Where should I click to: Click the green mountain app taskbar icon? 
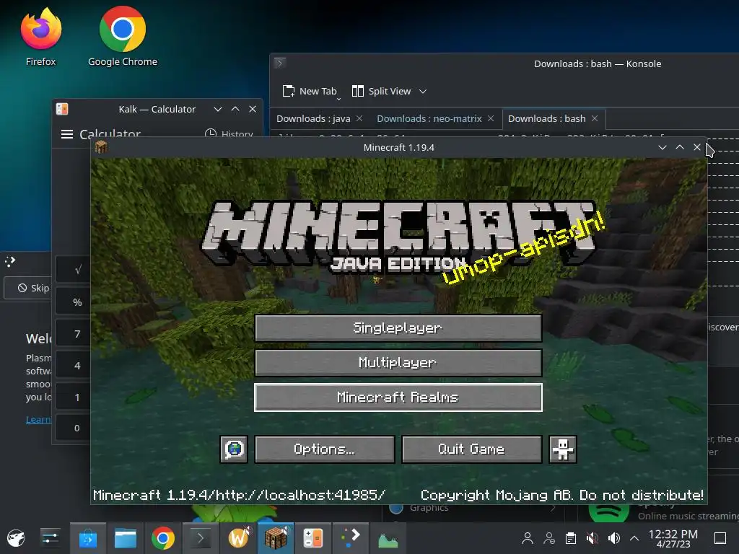pyautogui.click(x=388, y=538)
